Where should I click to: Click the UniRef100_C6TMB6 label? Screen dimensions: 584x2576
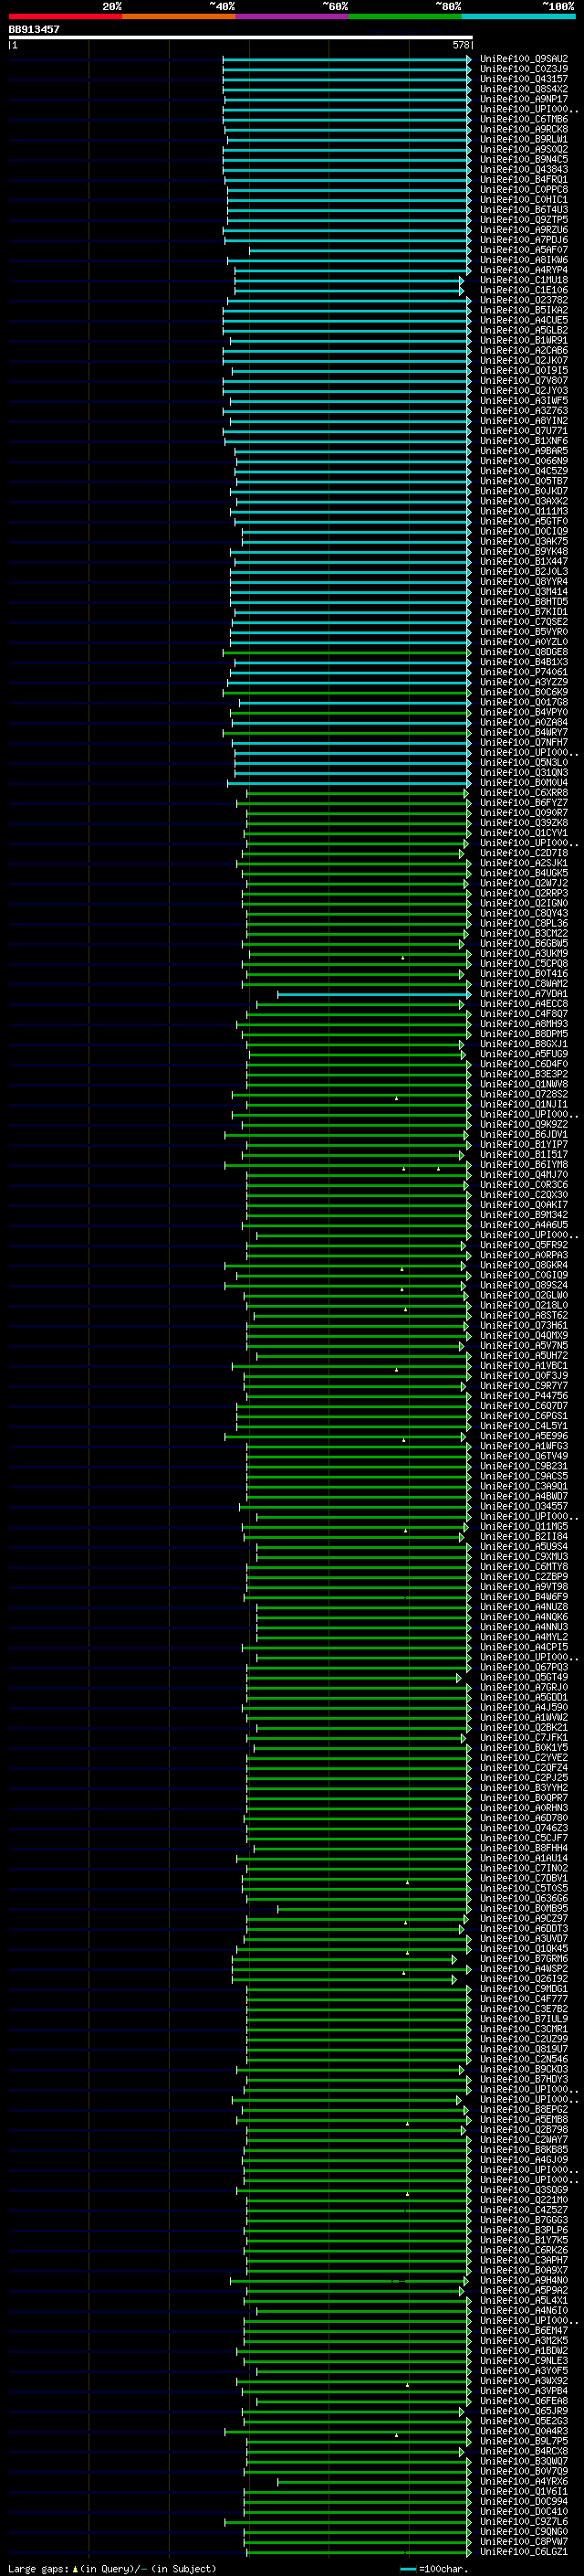524,119
